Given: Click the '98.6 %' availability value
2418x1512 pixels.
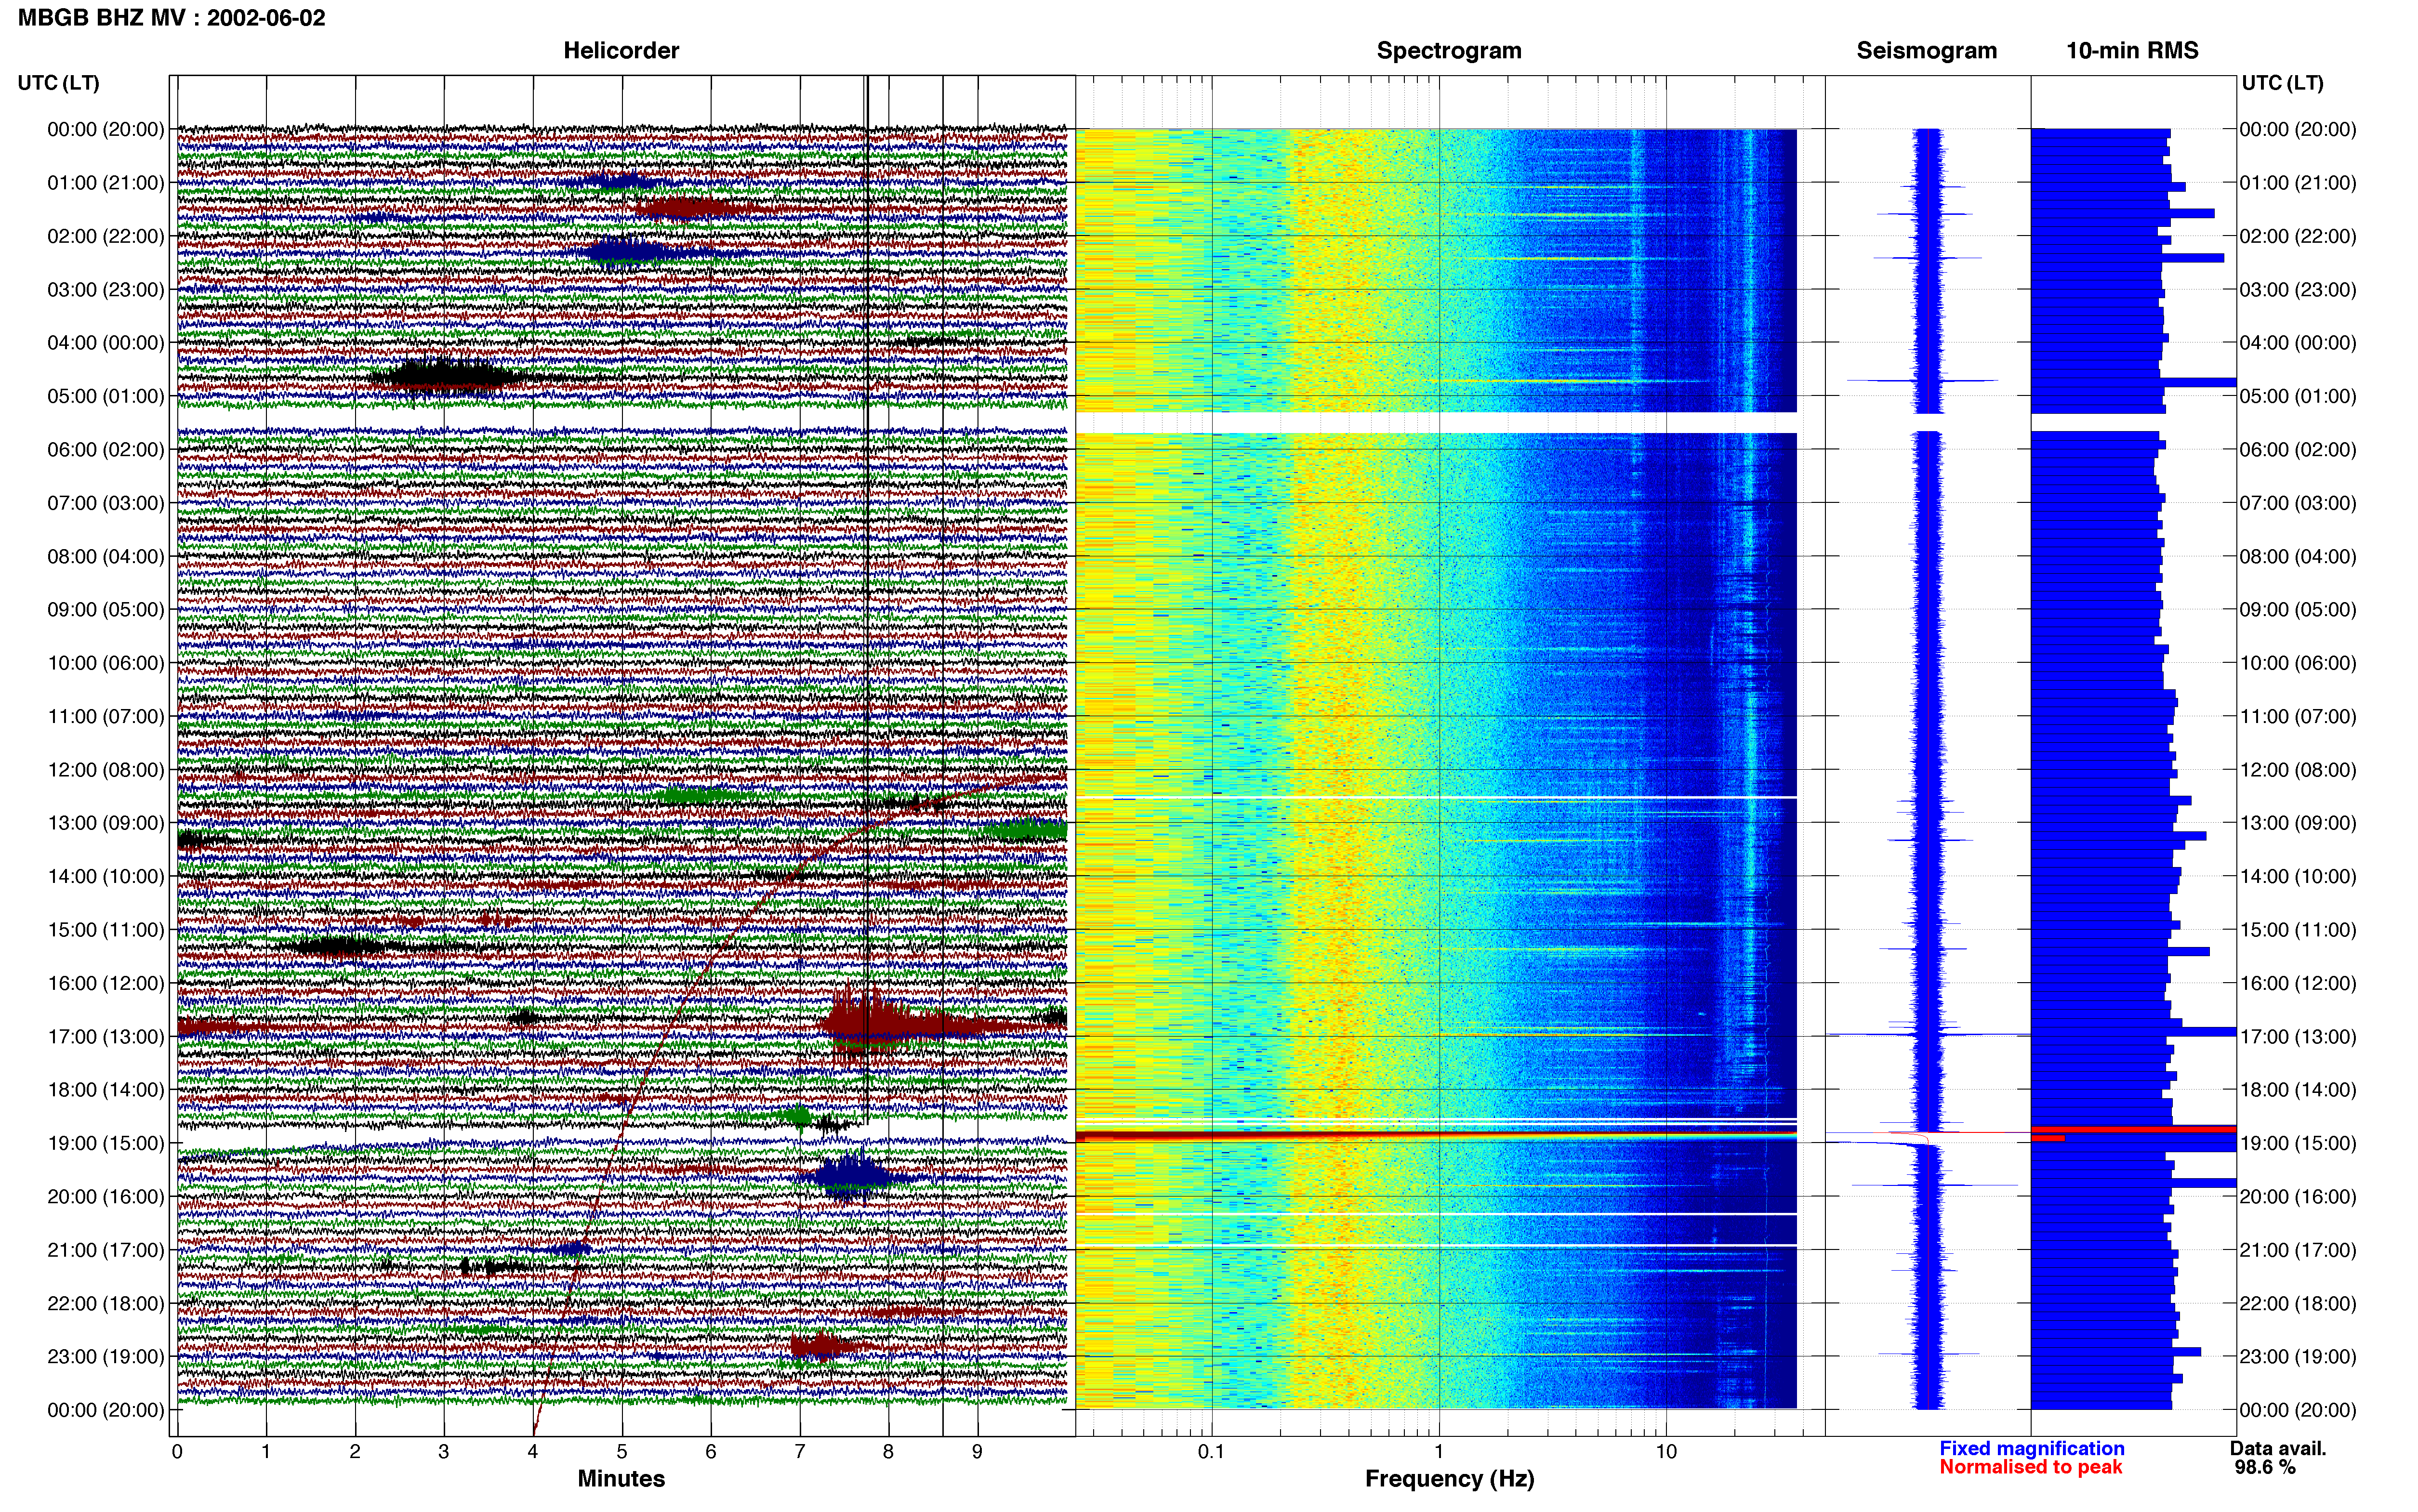Looking at the screenshot, I should coord(2265,1468).
